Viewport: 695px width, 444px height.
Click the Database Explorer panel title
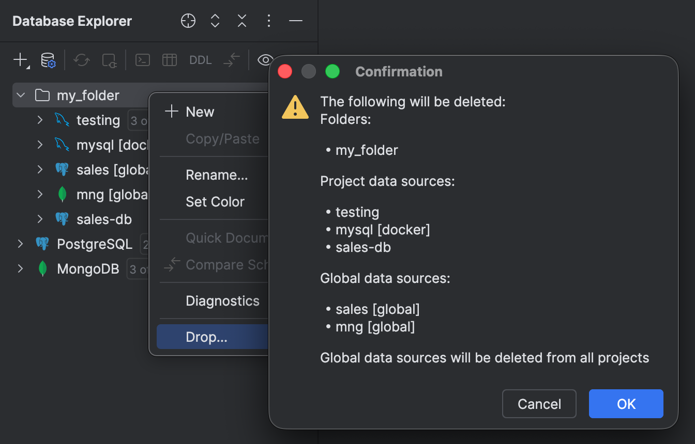(72, 21)
